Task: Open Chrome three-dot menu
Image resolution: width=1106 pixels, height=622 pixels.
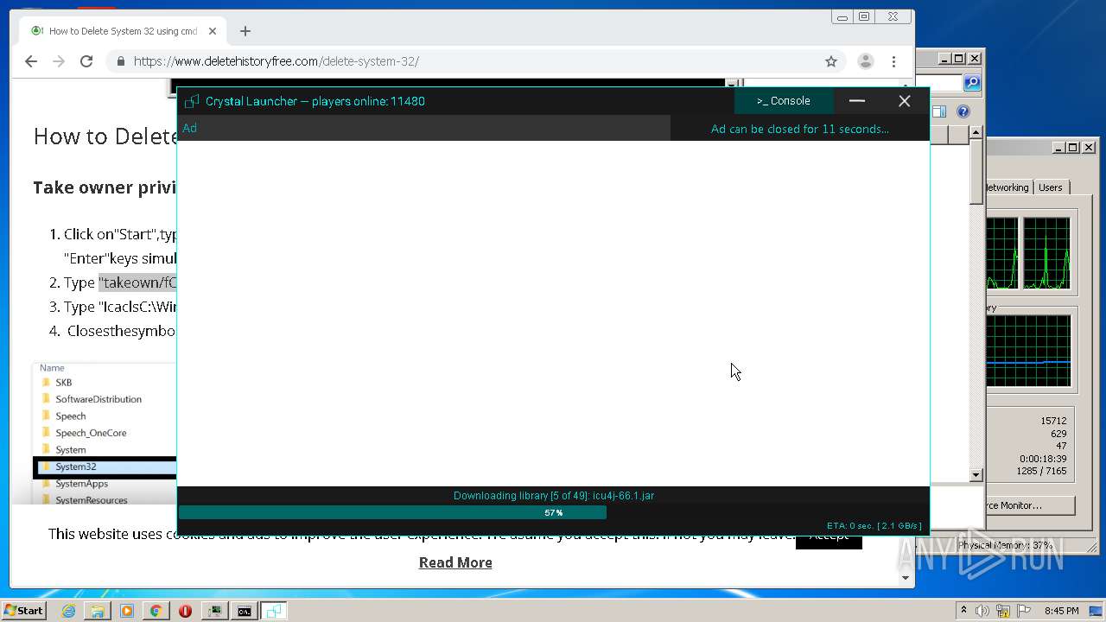Action: click(x=894, y=61)
